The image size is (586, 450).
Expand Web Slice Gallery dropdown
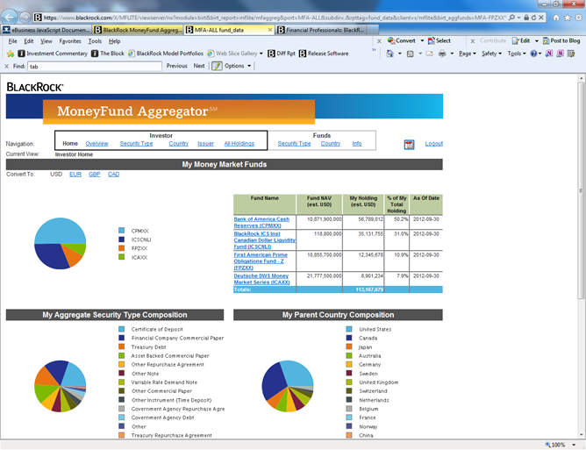pos(261,54)
